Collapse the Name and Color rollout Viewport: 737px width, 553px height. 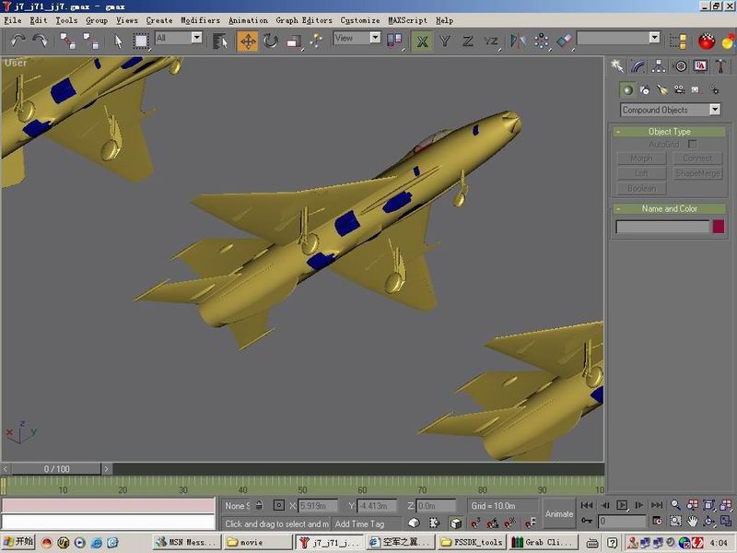coord(669,208)
